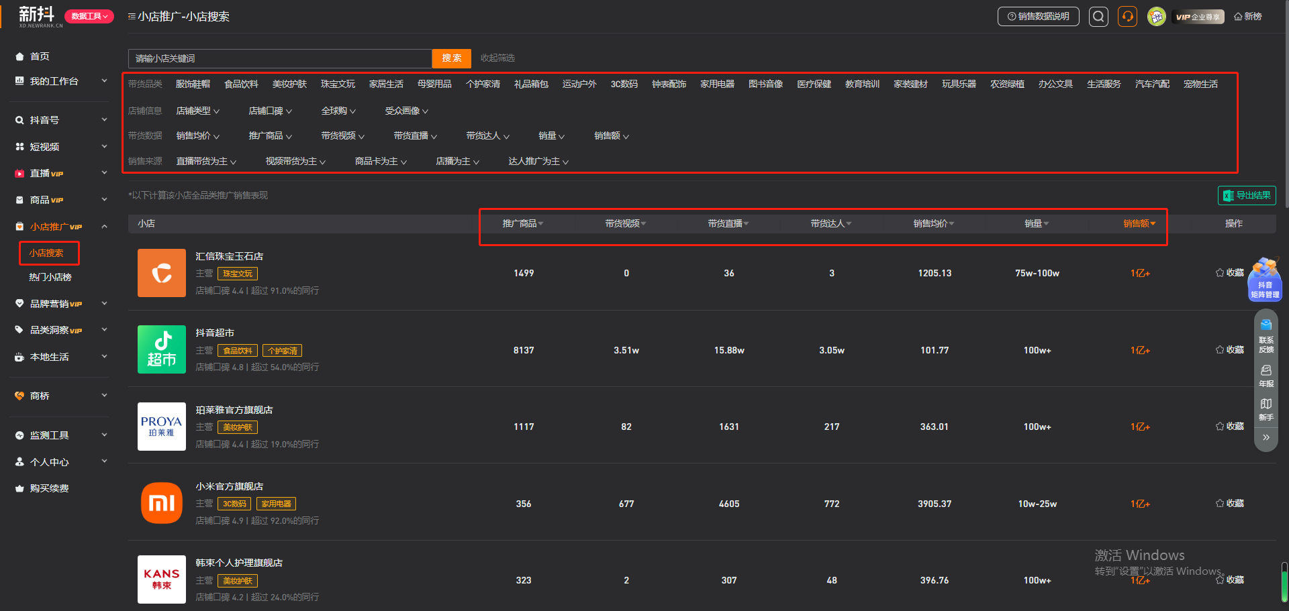This screenshot has width=1289, height=611.
Task: Open the 小米官方旗舰店 logo
Action: [162, 503]
